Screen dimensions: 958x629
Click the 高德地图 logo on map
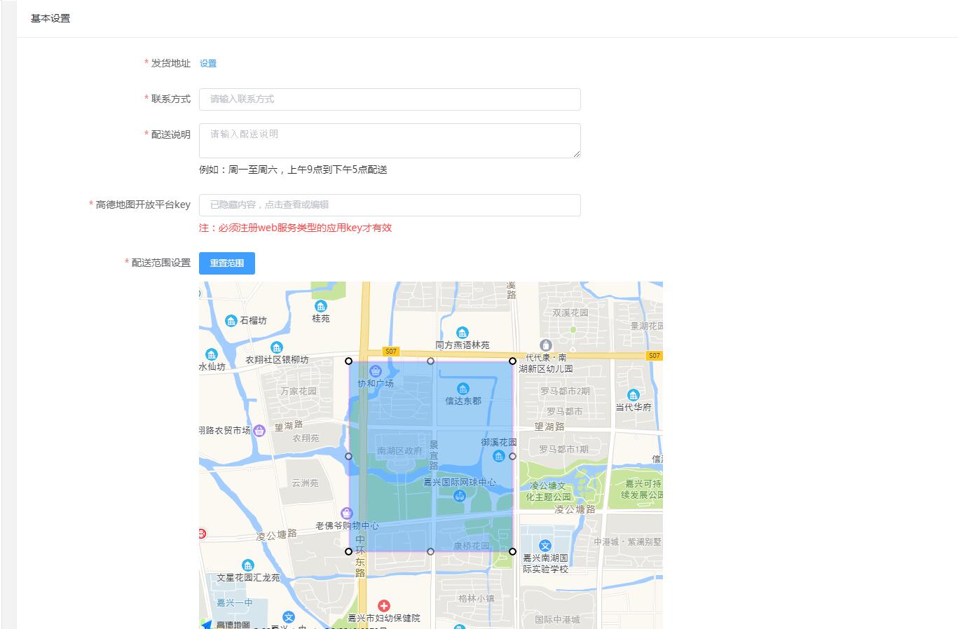(226, 624)
